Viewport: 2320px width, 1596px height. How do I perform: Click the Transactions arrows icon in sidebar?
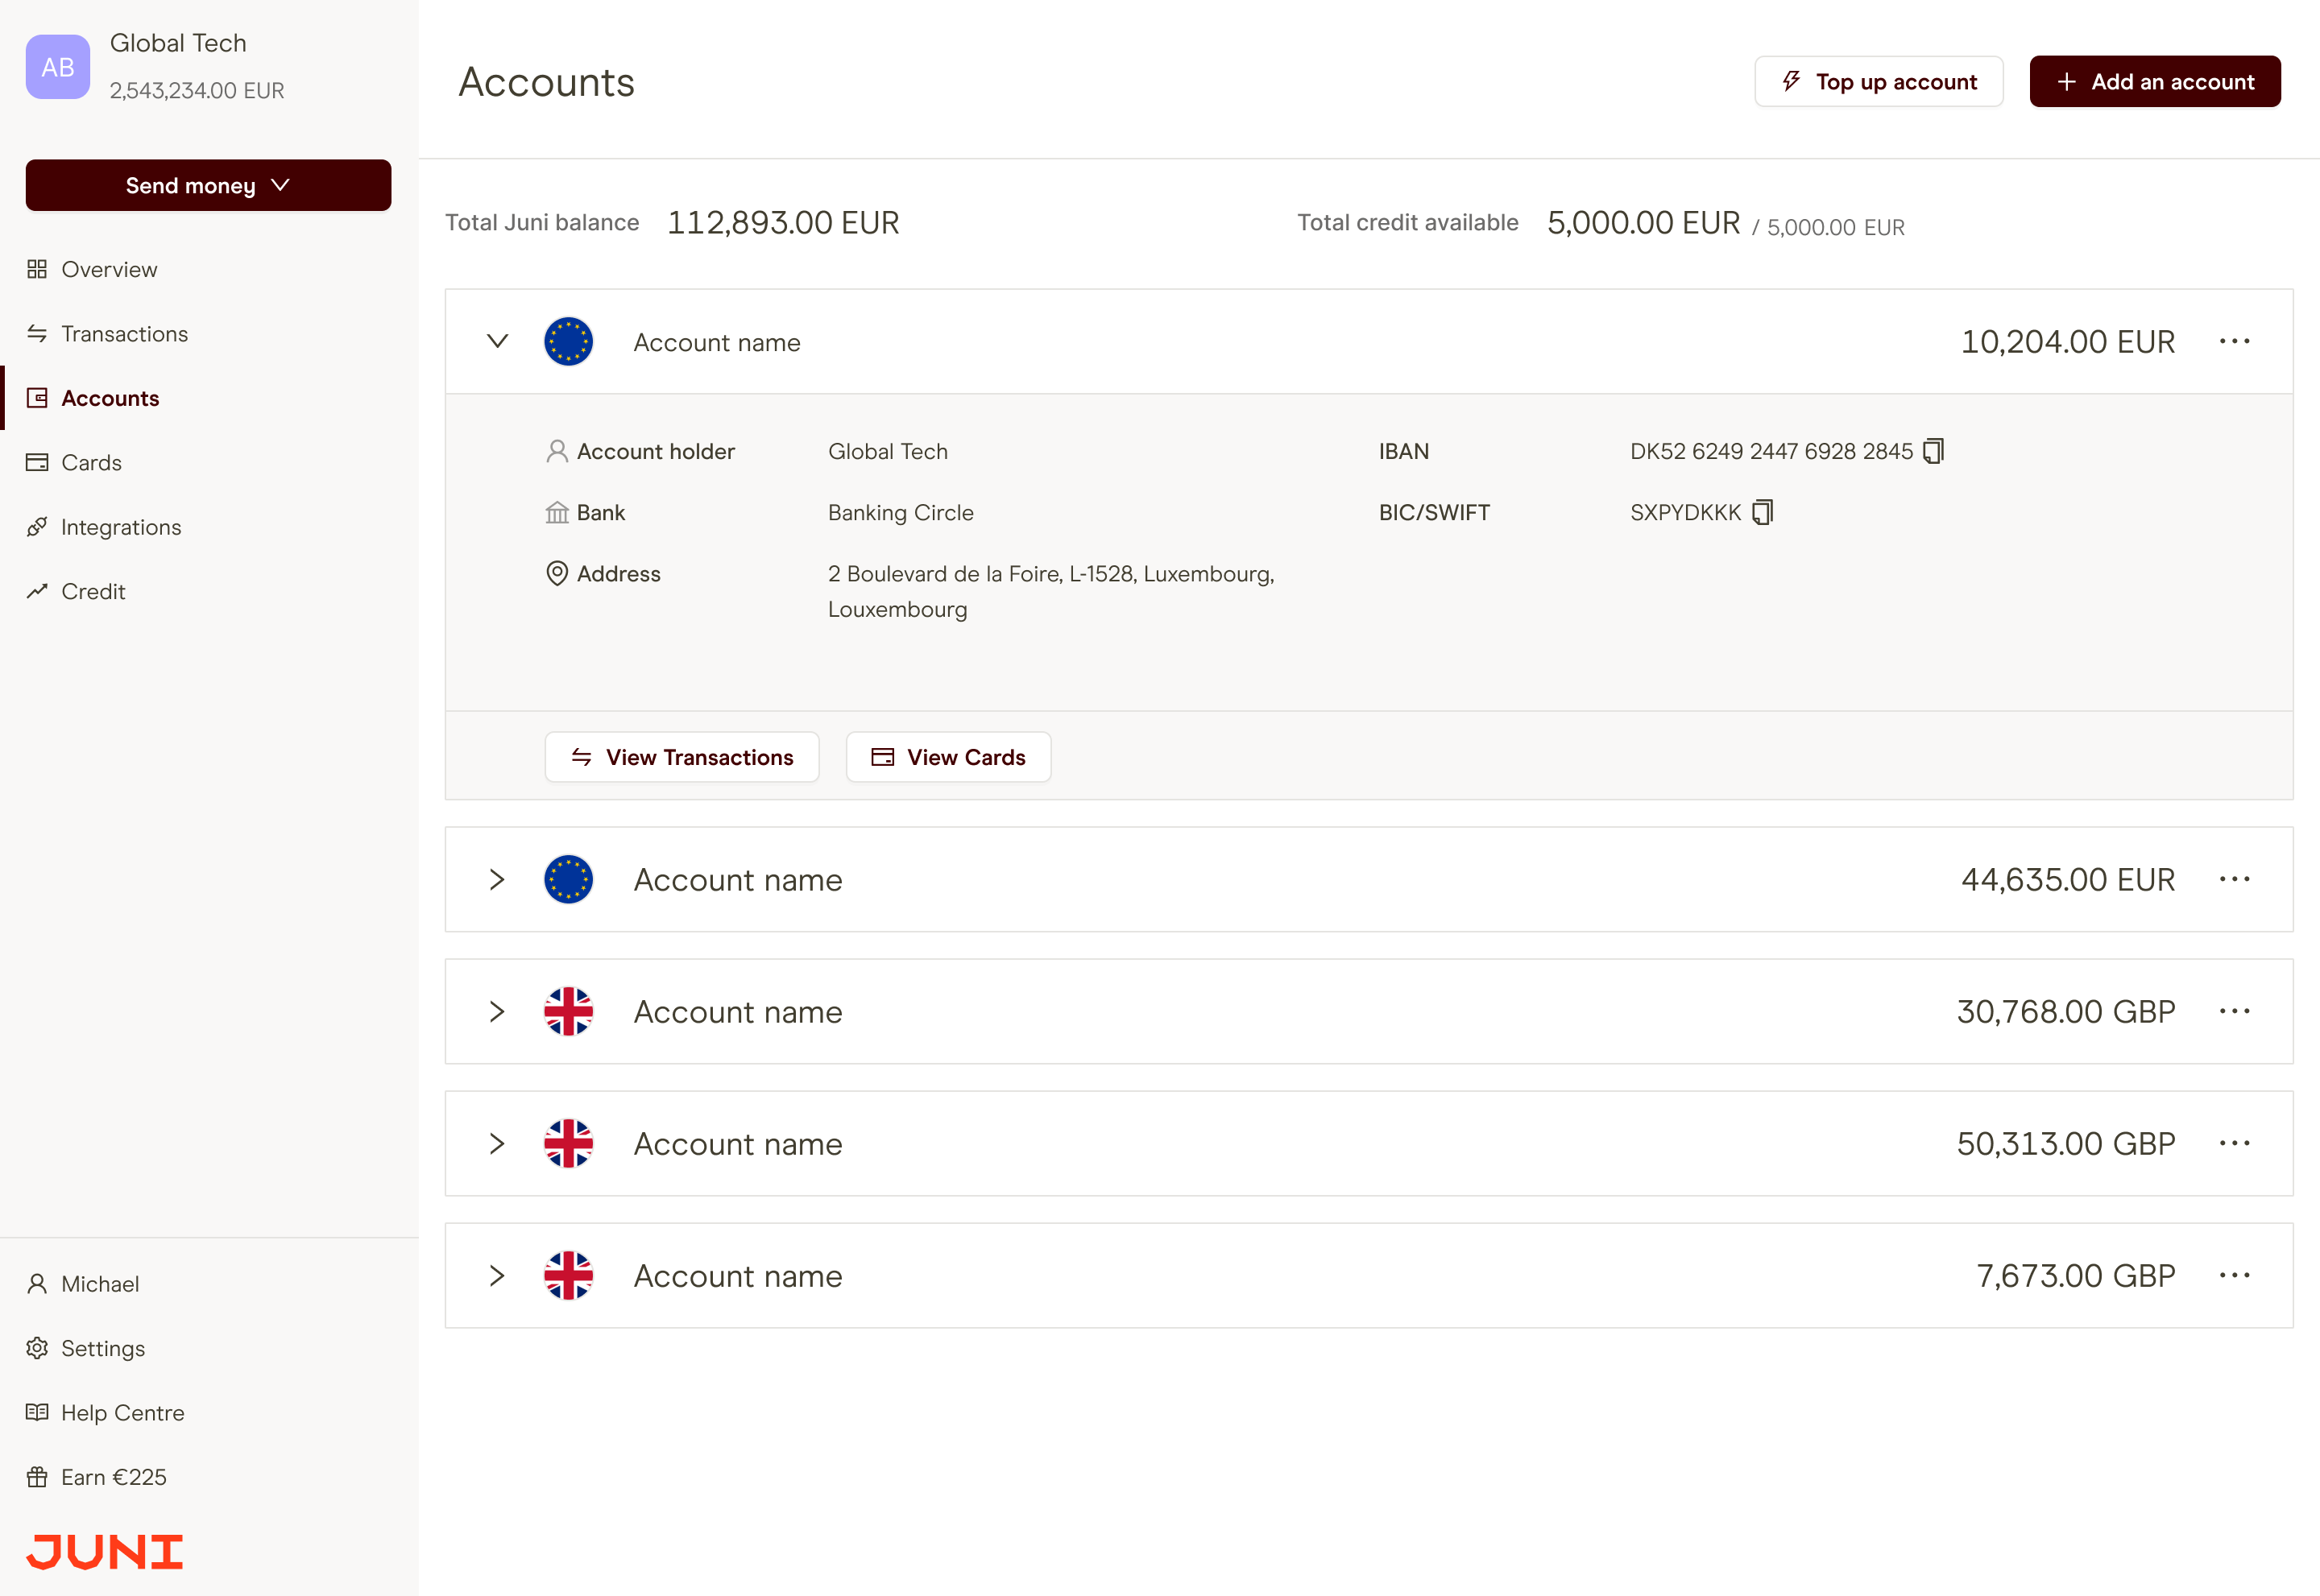click(x=38, y=333)
